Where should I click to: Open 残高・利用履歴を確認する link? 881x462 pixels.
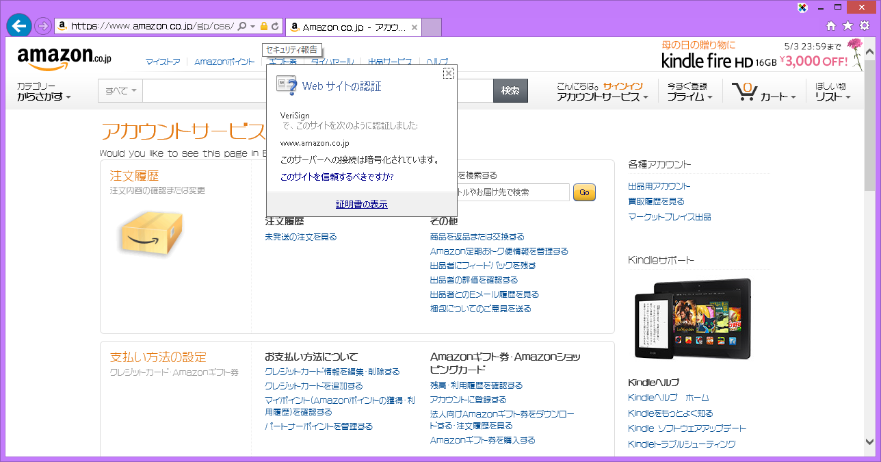pyautogui.click(x=476, y=385)
